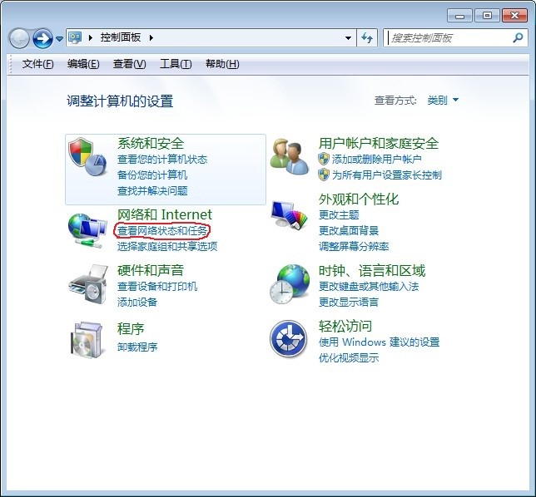The height and width of the screenshot is (497, 536).
Task: Expand the recent pages arrow near navigation buttons
Action: pyautogui.click(x=59, y=39)
